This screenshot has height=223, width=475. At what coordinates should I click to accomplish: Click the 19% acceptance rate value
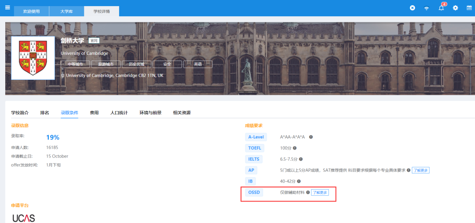tap(53, 137)
